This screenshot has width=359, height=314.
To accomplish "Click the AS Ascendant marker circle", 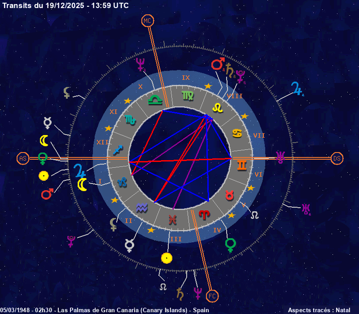I will tap(22, 158).
